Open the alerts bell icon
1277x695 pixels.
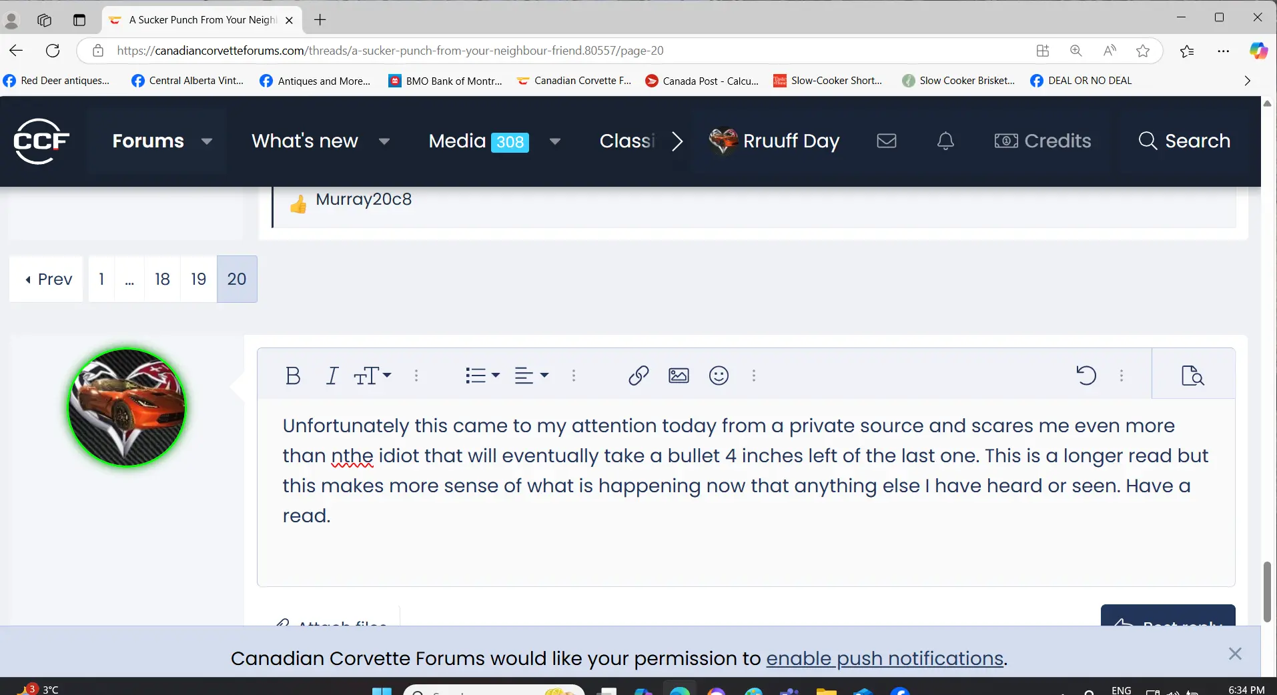[945, 141]
